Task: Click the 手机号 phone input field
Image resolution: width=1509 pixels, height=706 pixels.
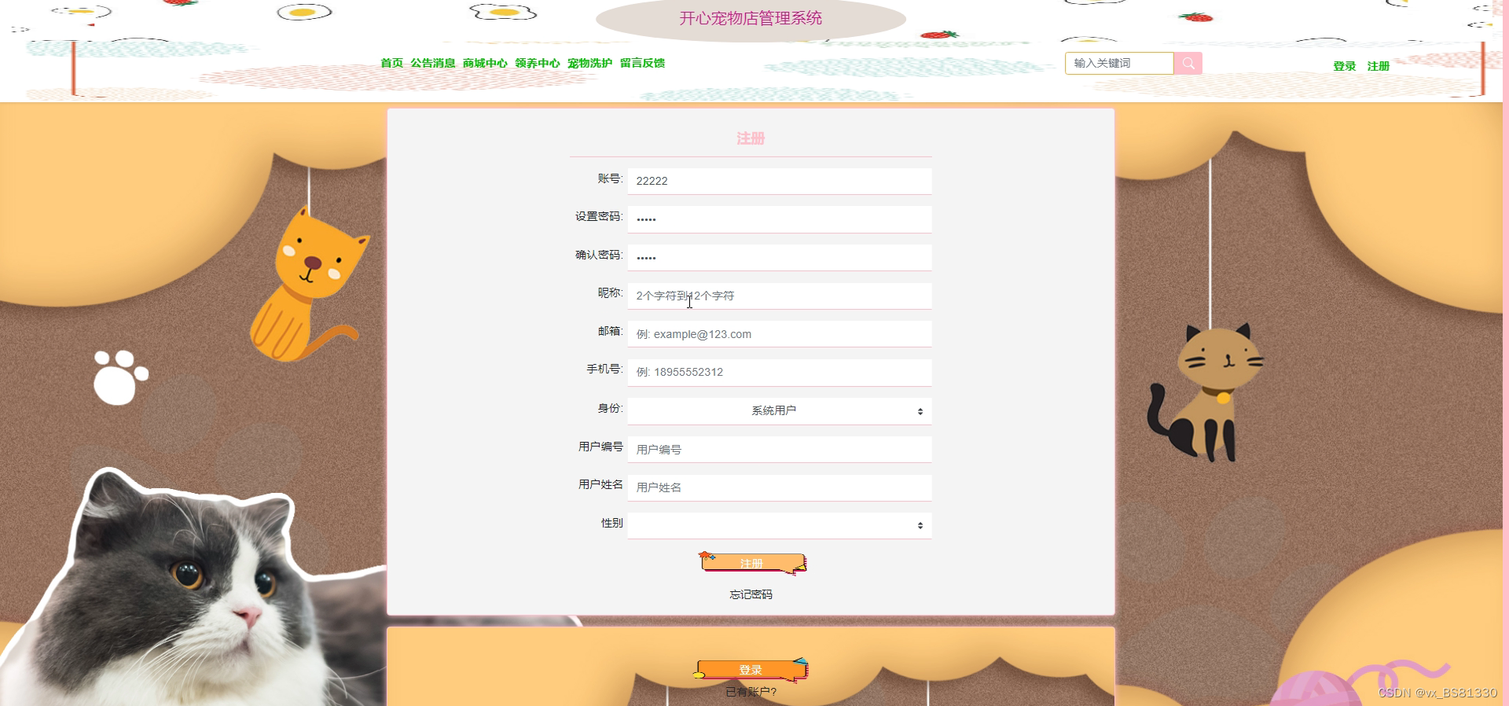Action: click(780, 372)
